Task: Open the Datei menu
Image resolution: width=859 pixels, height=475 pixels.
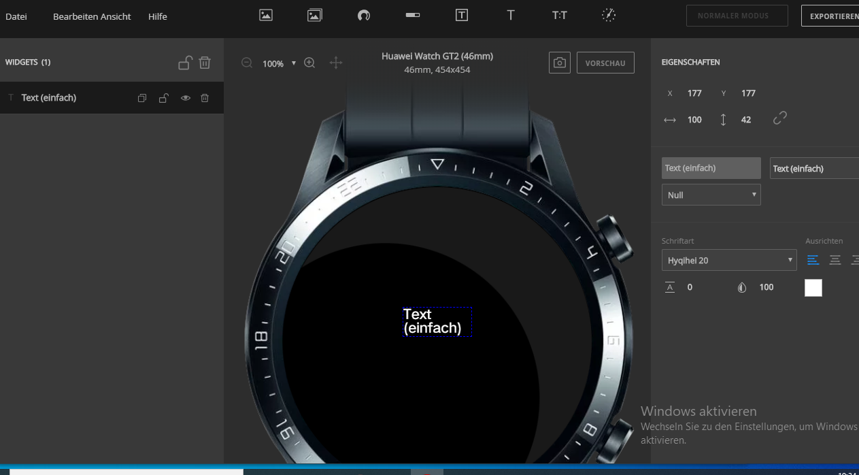Action: click(16, 16)
